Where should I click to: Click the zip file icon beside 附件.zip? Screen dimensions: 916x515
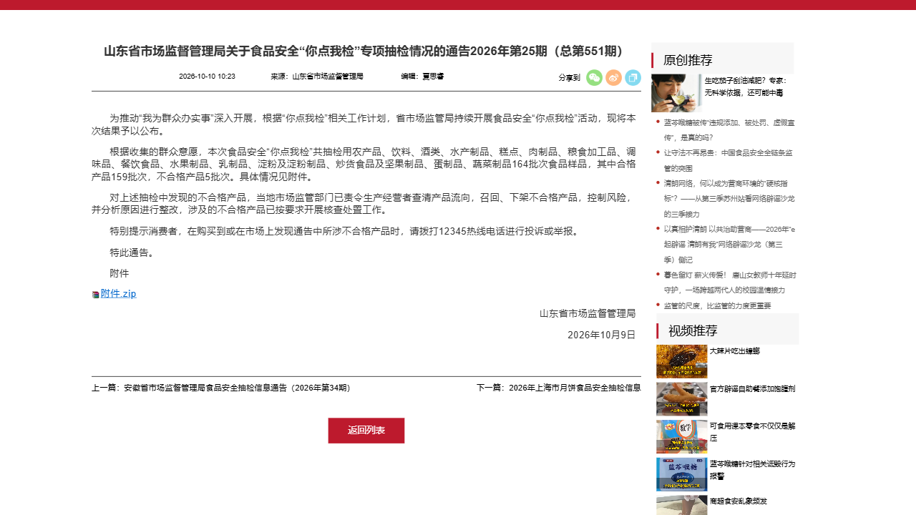pos(96,294)
